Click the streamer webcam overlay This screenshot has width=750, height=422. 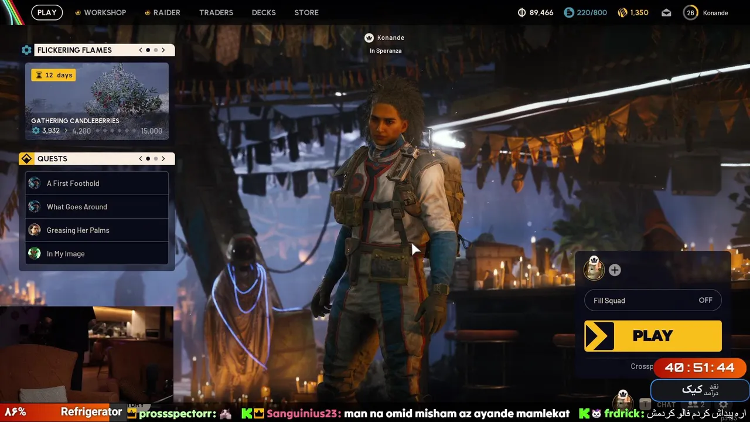[87, 354]
